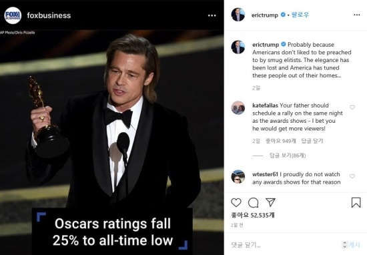The width and height of the screenshot is (367, 255).
Task: Like katefallas comment heart
Action: pyautogui.click(x=352, y=107)
